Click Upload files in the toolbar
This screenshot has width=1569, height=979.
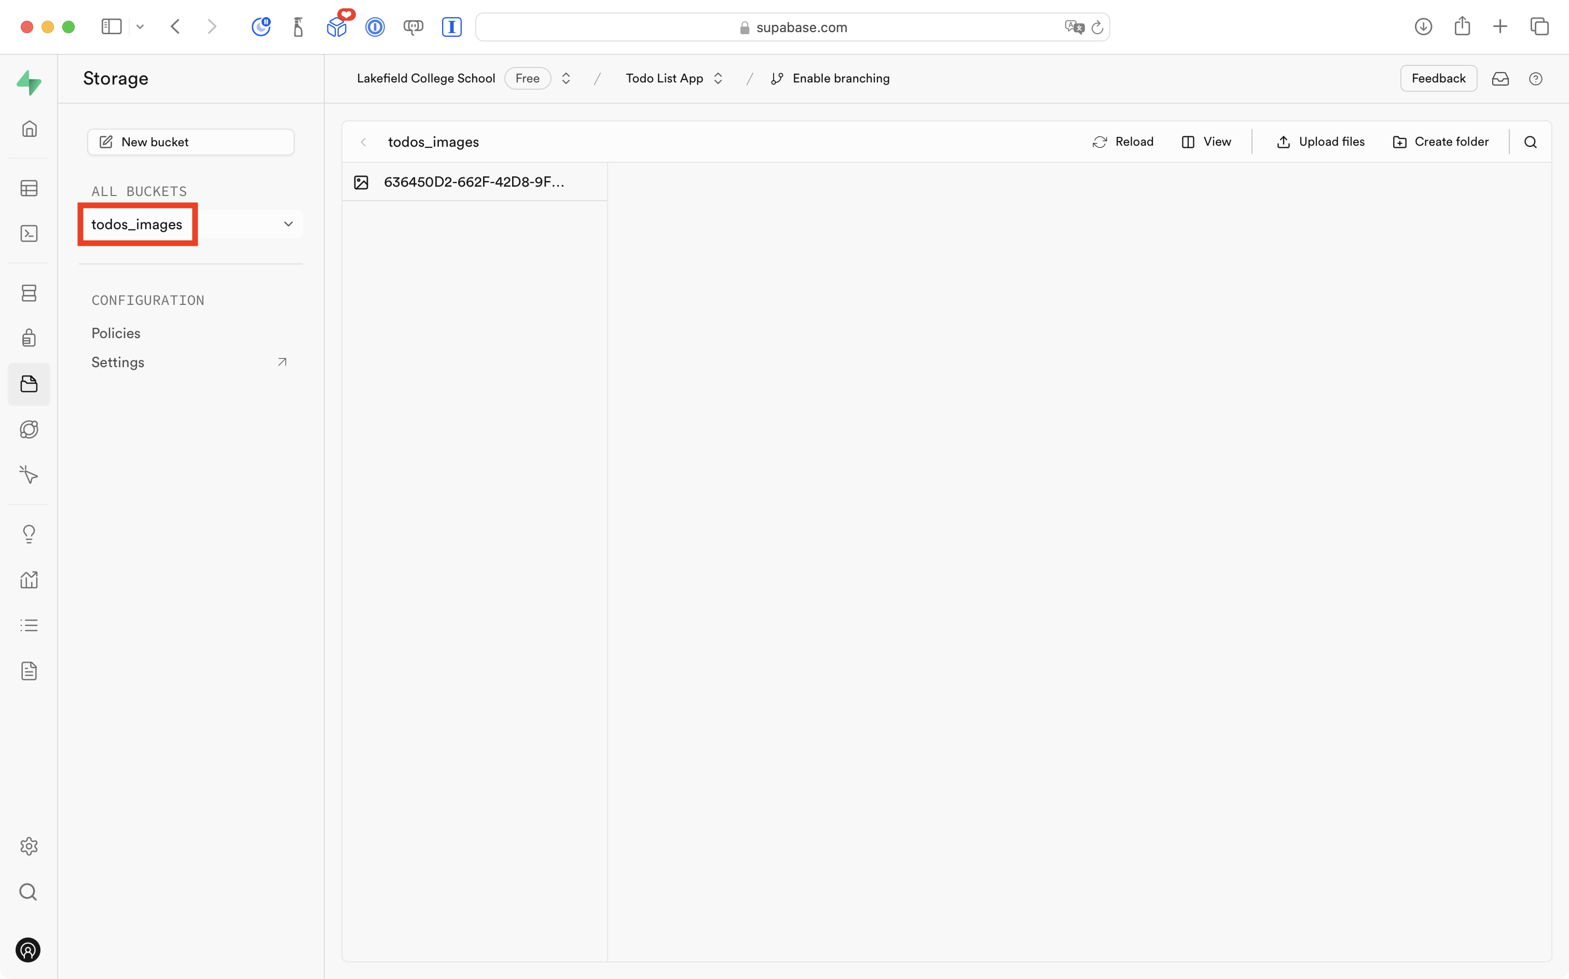pos(1321,141)
